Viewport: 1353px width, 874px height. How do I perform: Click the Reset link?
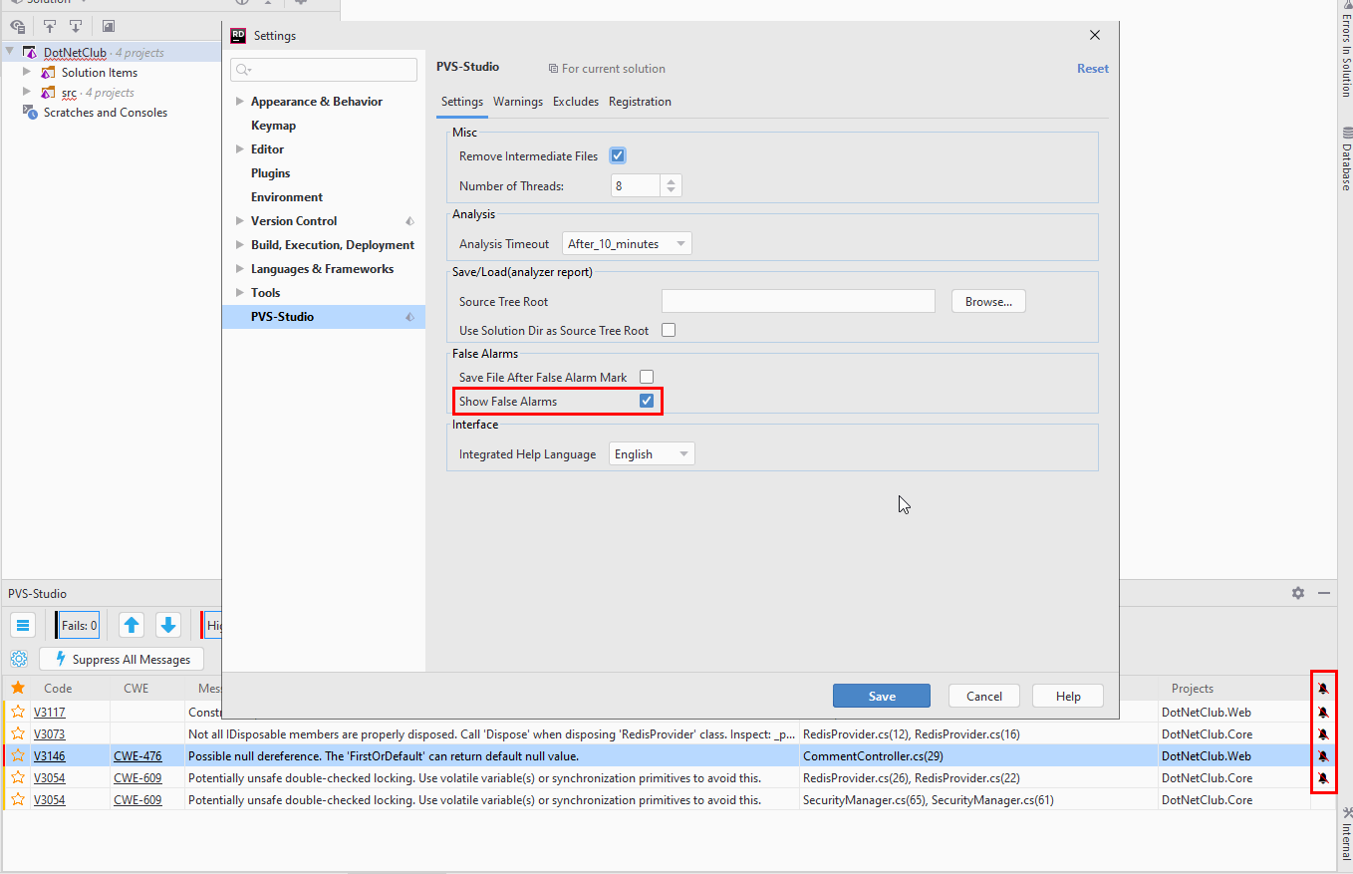[x=1092, y=69]
